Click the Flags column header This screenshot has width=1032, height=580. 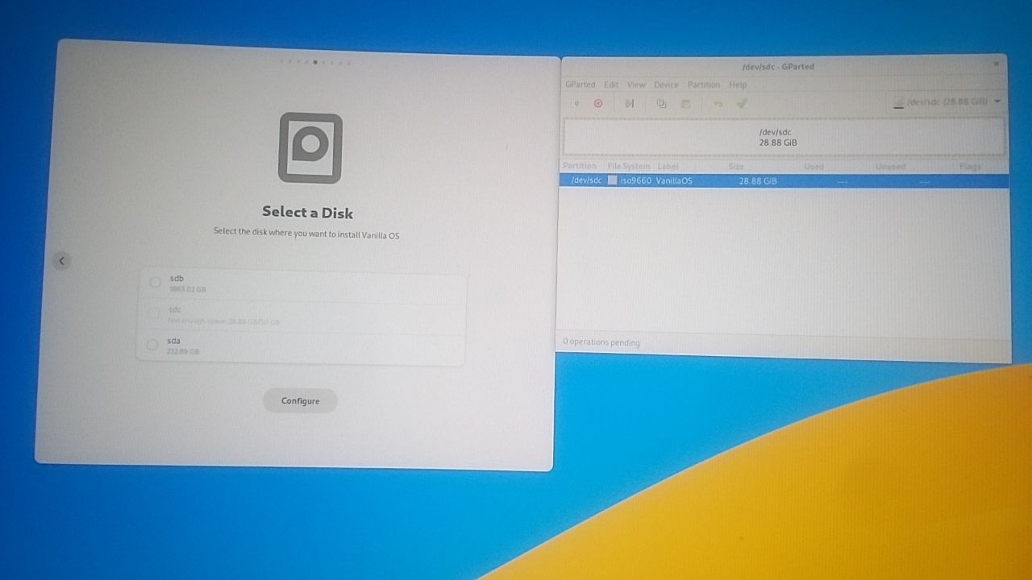pyautogui.click(x=970, y=167)
